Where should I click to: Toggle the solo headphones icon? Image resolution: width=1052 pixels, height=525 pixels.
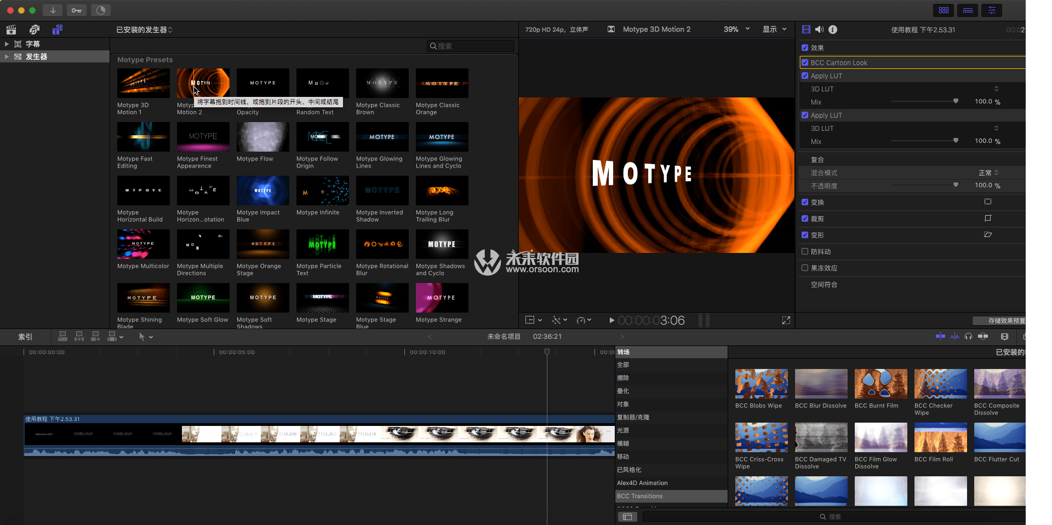coord(968,336)
